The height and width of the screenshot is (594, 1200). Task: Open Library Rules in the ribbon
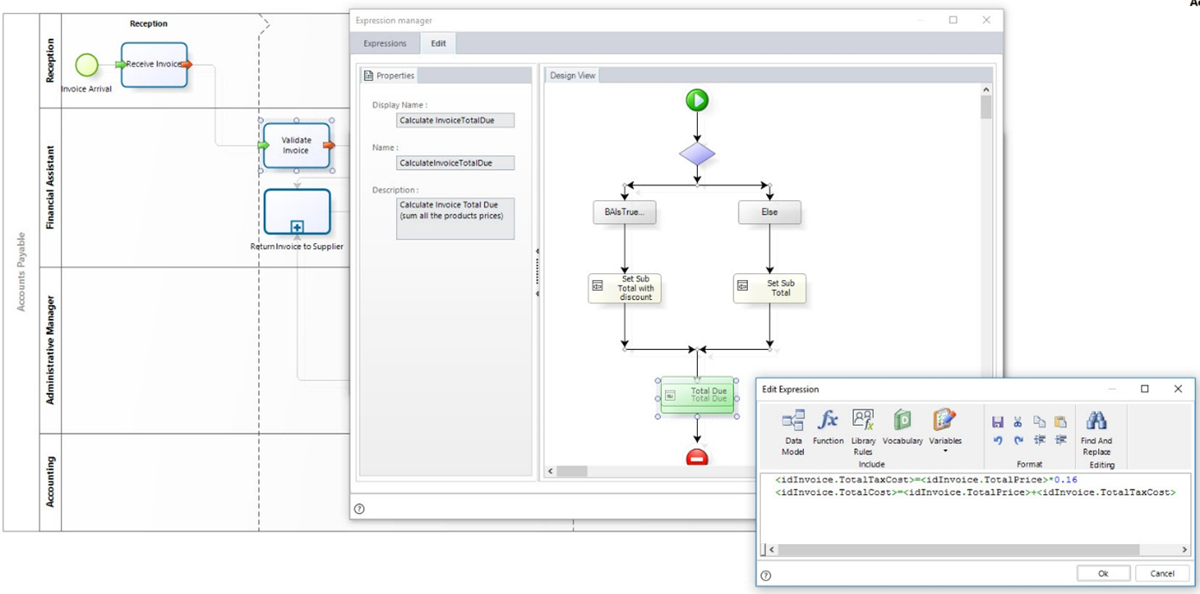click(863, 432)
